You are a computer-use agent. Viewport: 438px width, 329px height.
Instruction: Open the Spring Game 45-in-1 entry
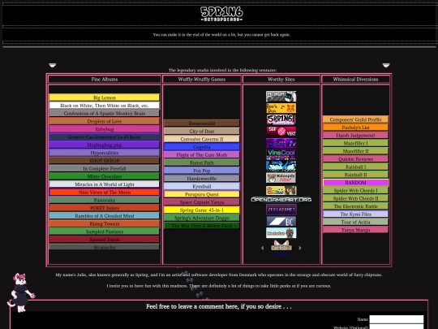point(202,210)
